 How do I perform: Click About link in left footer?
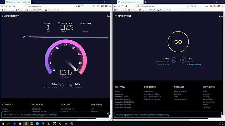pyautogui.click(x=5, y=109)
